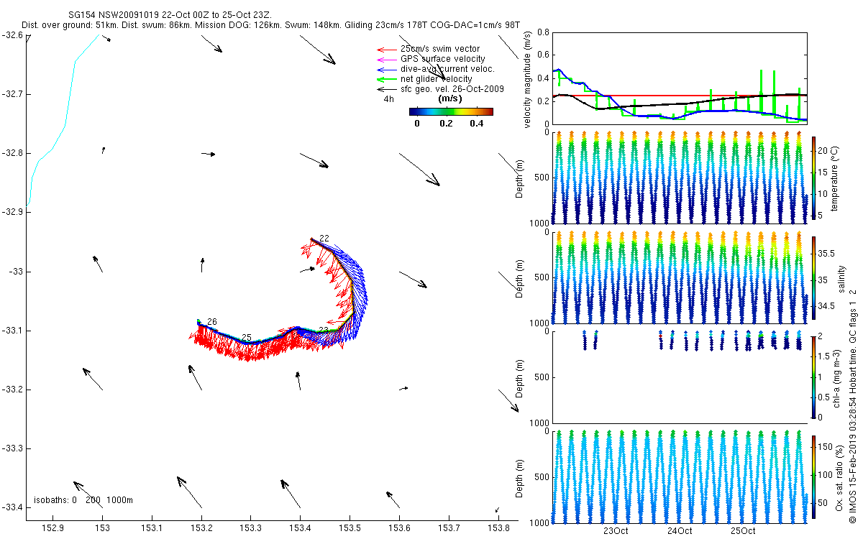Click the chl-a colorbar

click(x=813, y=377)
